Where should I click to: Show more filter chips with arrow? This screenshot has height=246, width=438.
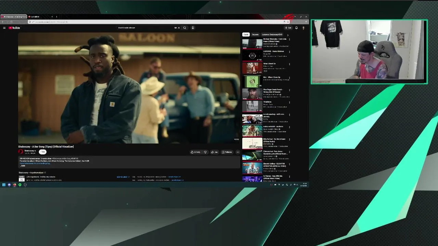(x=287, y=35)
